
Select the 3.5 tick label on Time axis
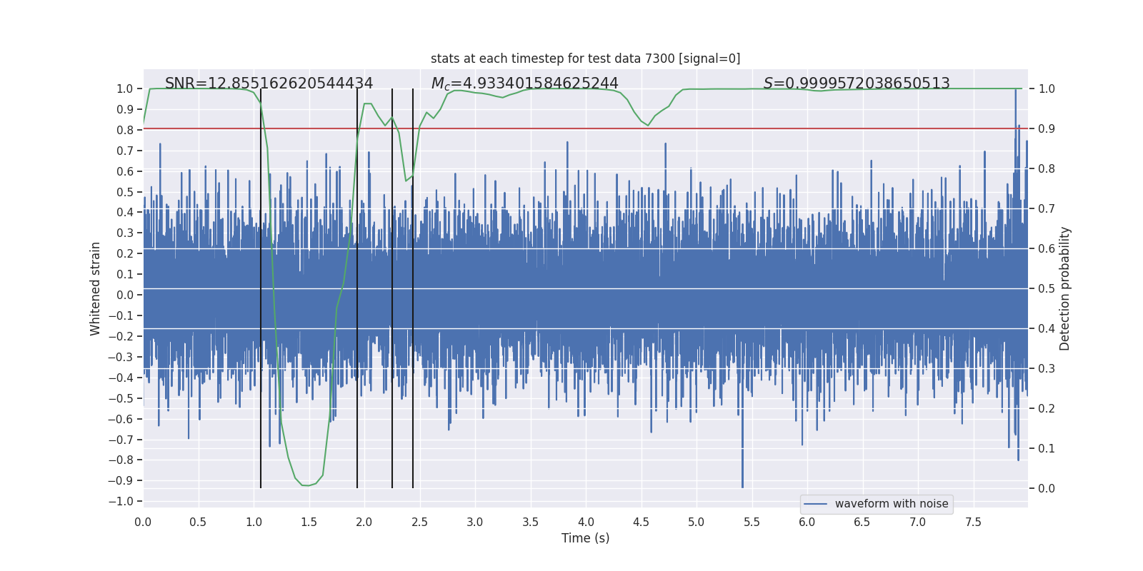pos(530,522)
